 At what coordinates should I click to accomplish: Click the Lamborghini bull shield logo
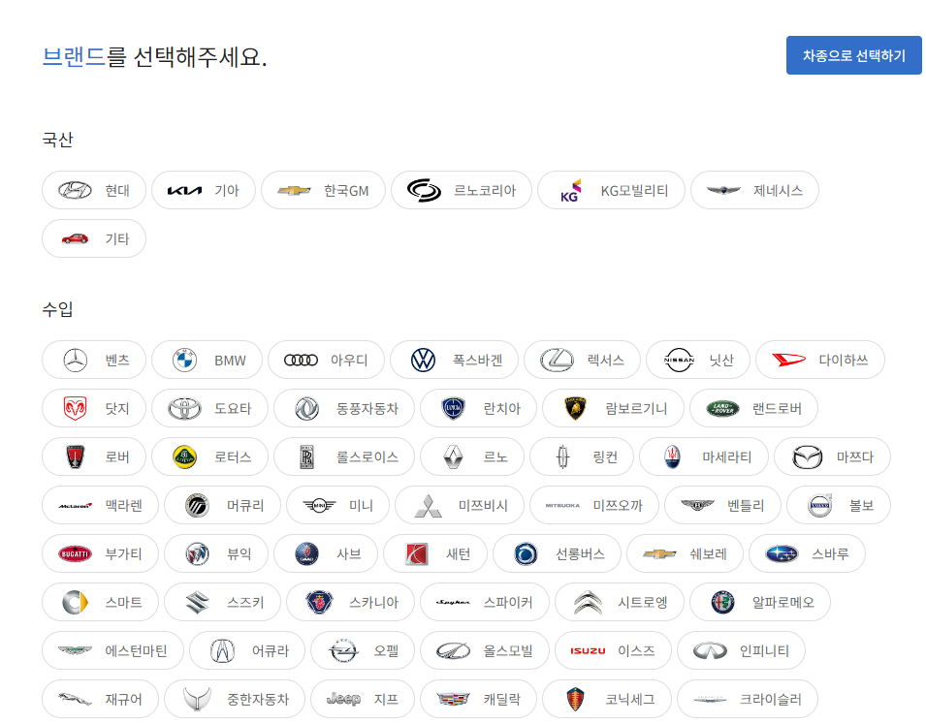[x=575, y=409]
